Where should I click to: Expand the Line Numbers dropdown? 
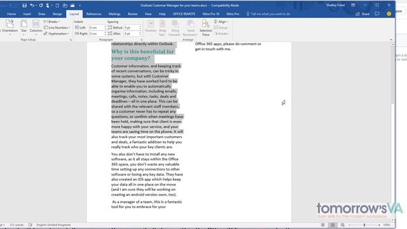pyautogui.click(x=57, y=27)
